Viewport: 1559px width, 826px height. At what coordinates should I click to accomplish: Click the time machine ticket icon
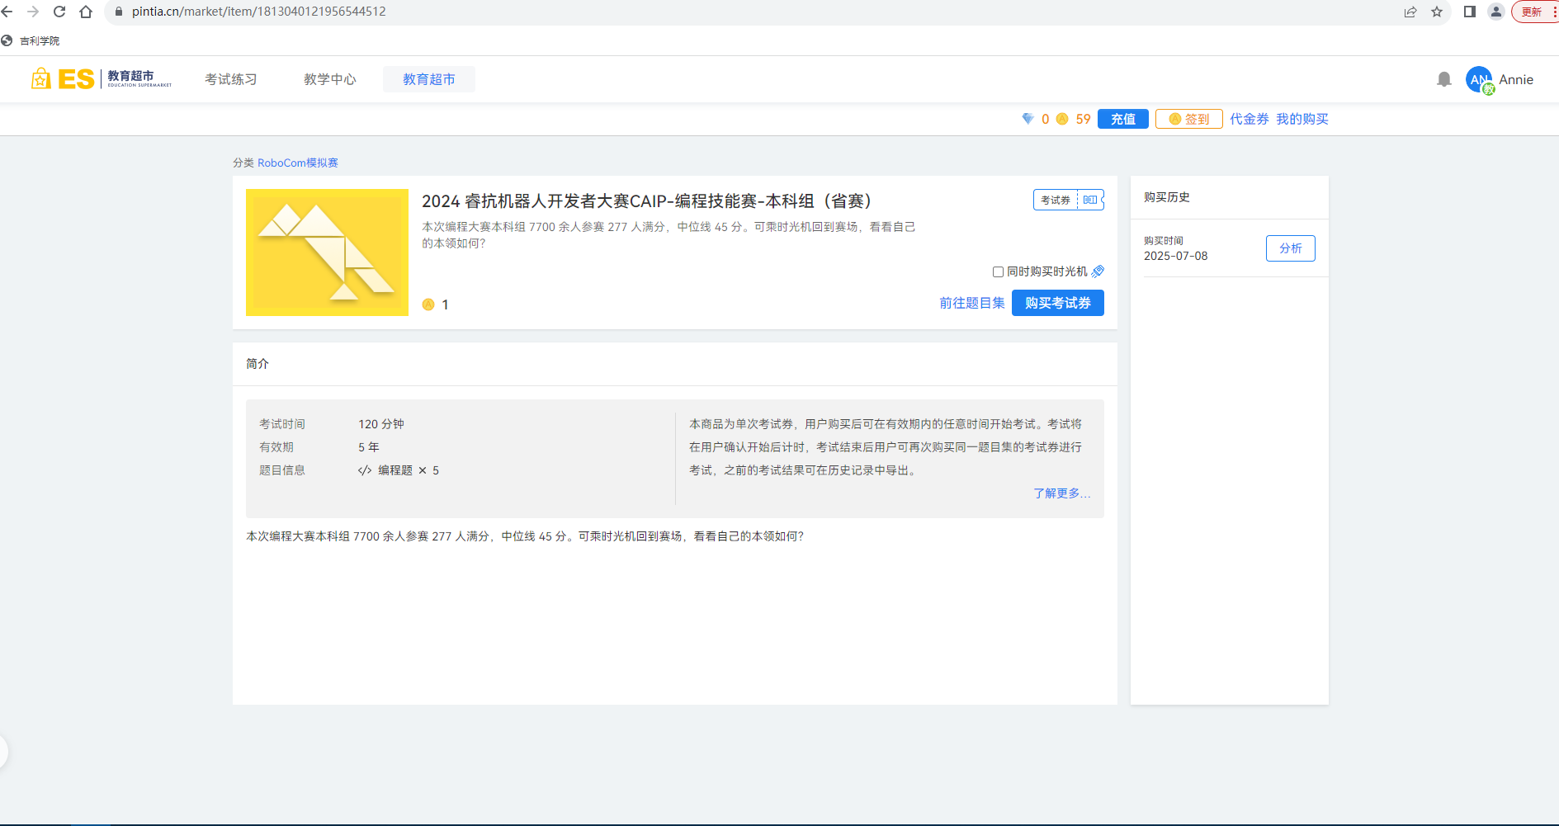(x=1098, y=271)
